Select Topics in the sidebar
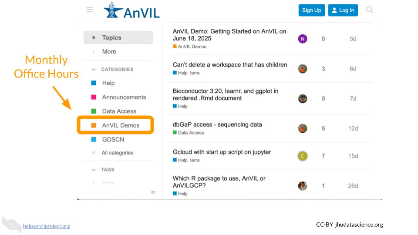This screenshot has height=235, width=418. (118, 37)
